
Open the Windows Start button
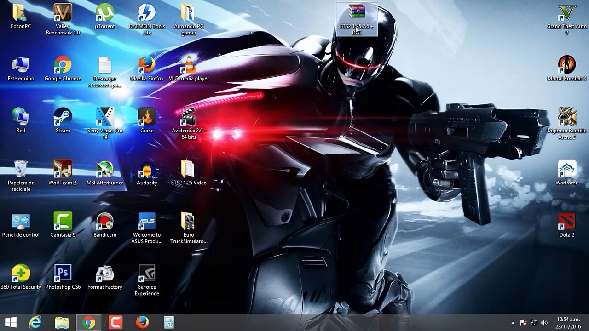click(11, 322)
